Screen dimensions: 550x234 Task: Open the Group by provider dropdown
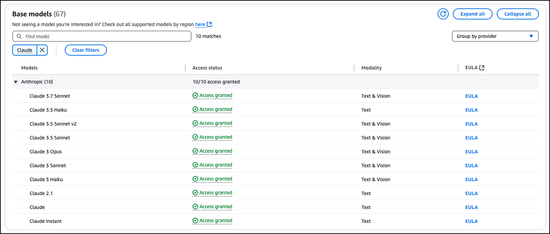(x=495, y=36)
